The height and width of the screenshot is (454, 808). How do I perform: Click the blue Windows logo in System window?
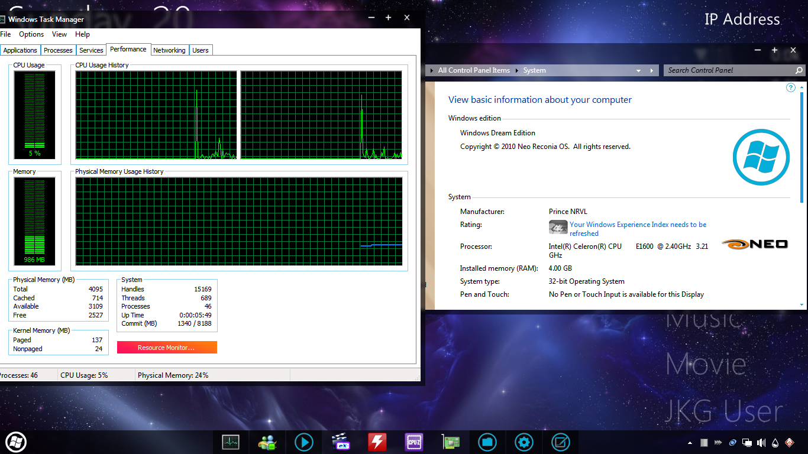tap(761, 157)
